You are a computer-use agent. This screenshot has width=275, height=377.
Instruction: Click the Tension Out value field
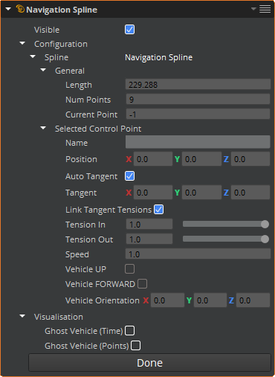tap(149, 239)
